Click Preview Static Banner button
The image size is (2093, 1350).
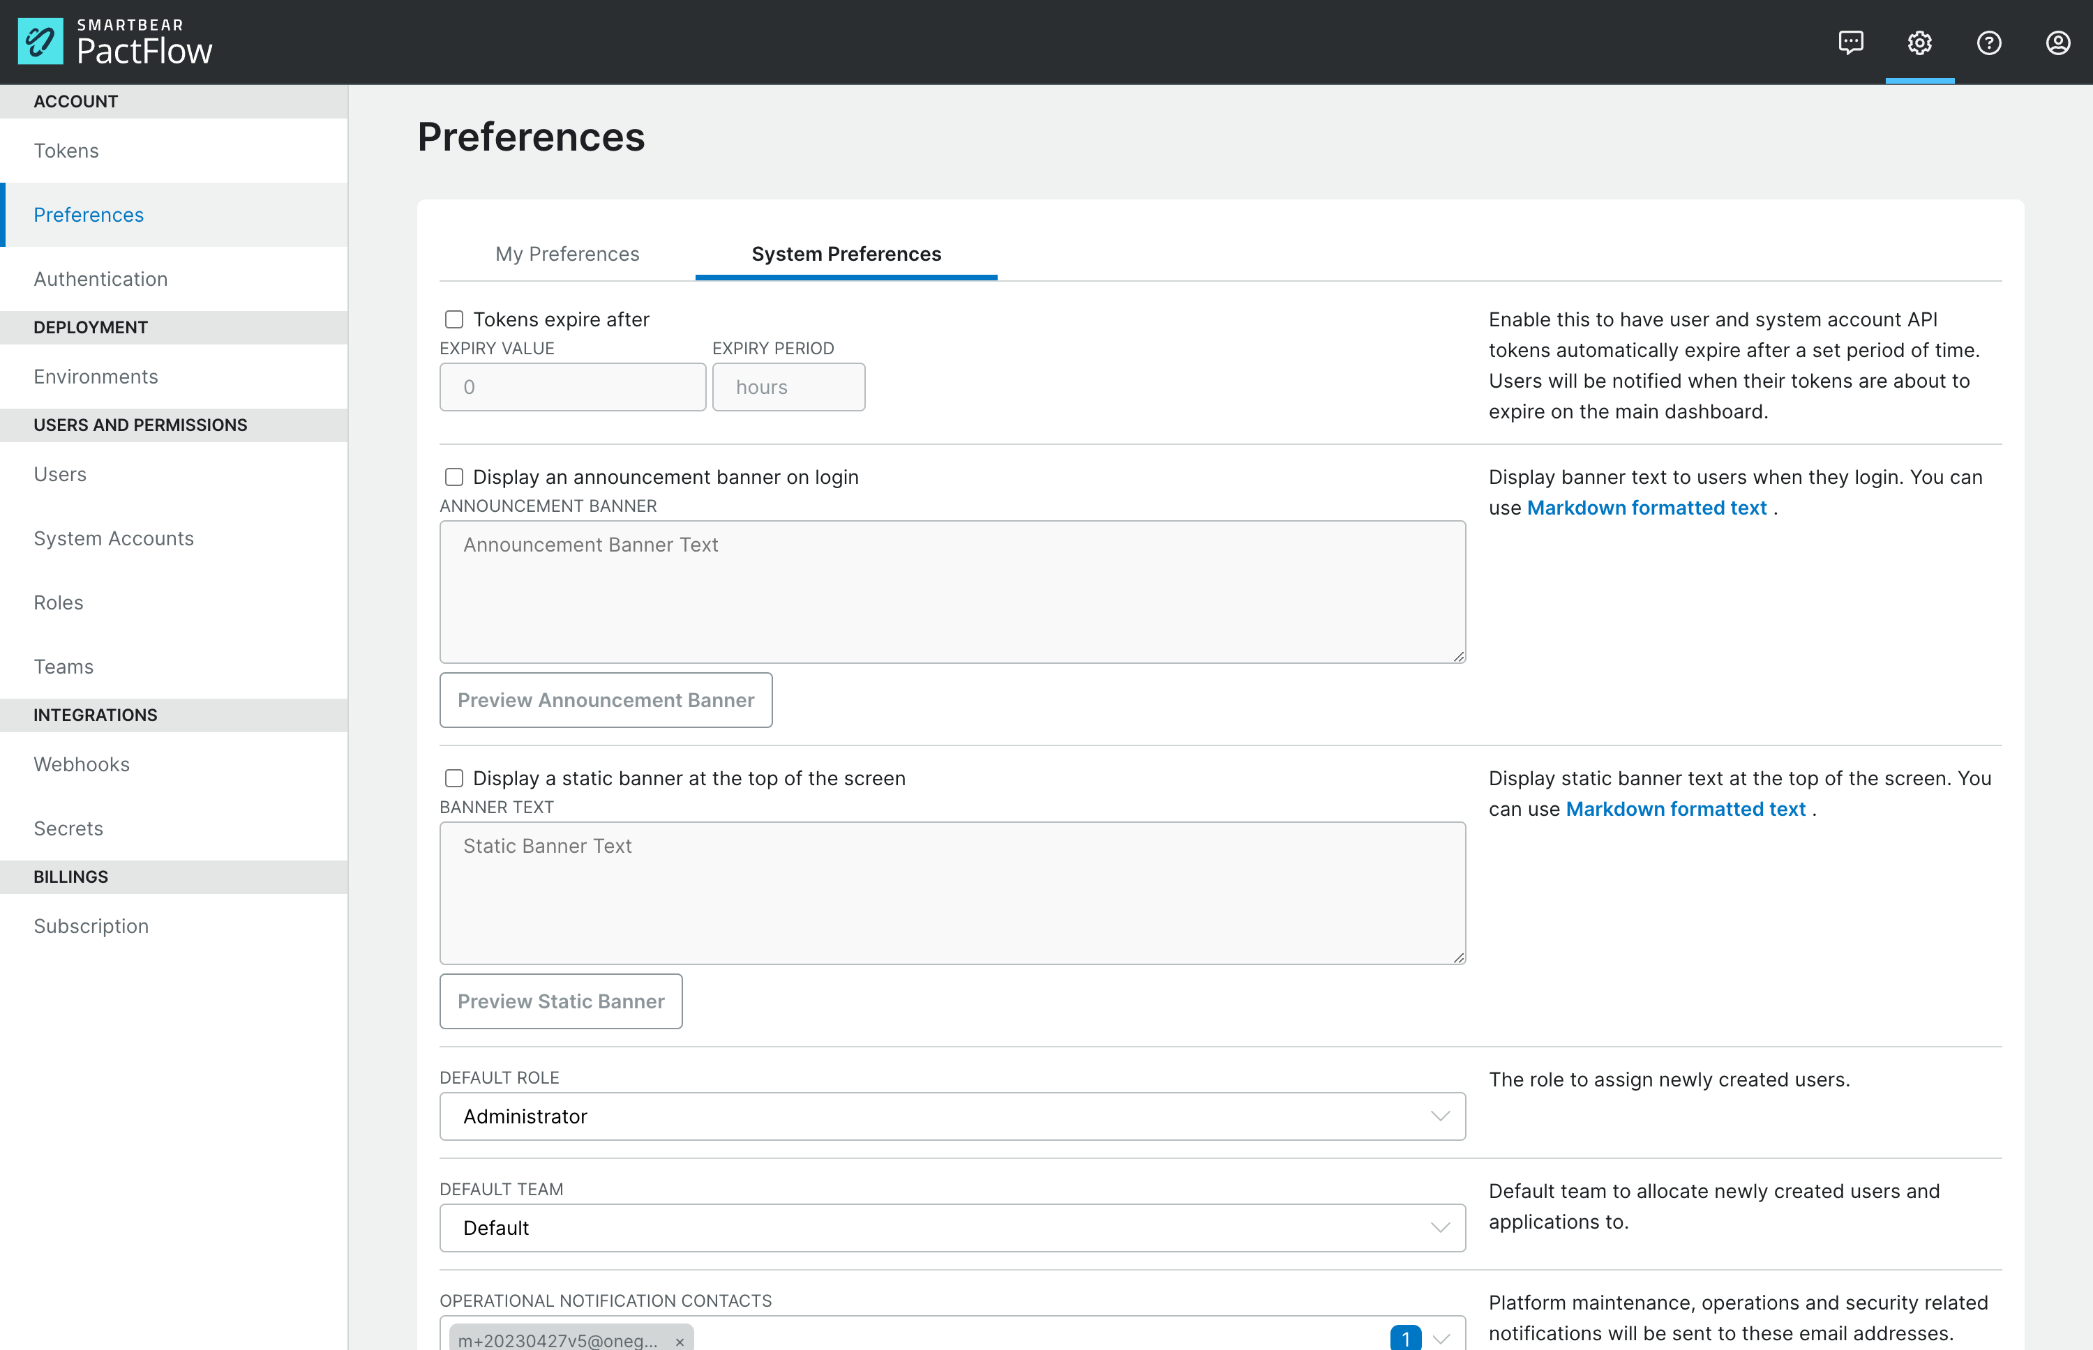560,1001
